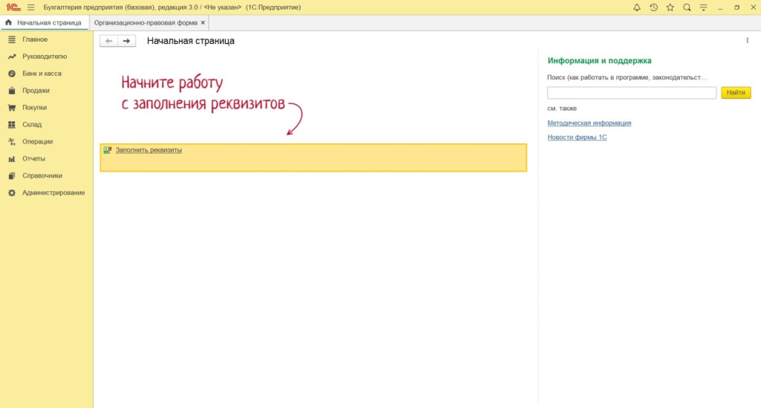Close the Организационно-правовая форма tab

(x=203, y=23)
